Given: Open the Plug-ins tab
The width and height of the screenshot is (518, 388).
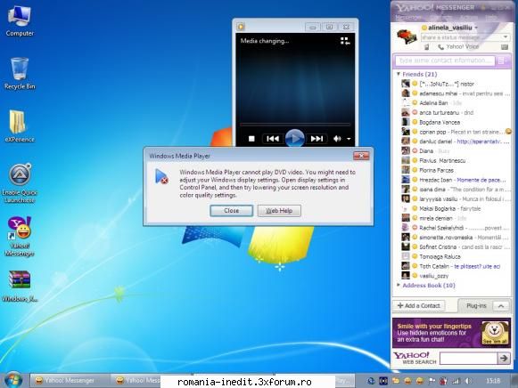Looking at the screenshot, I should [476, 306].
